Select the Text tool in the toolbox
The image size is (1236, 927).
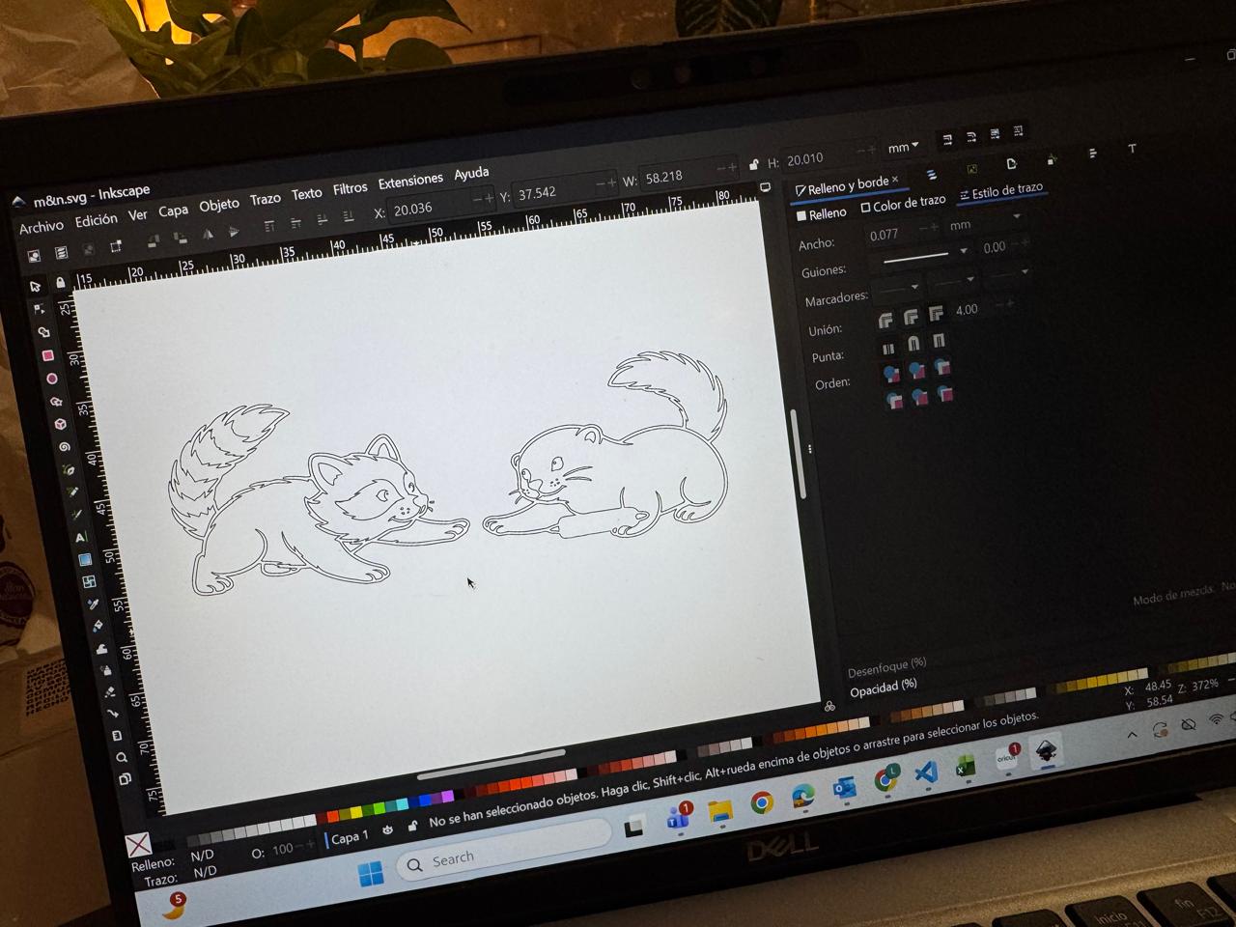click(80, 537)
